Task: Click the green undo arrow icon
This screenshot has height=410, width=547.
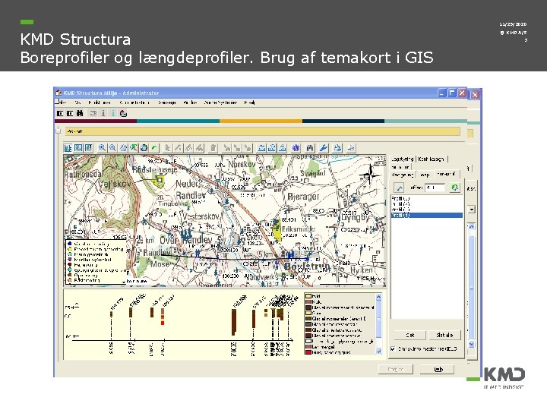Action: tap(154, 148)
